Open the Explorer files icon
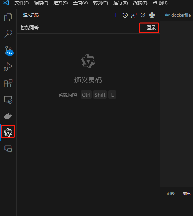Screen dimensions: 193x216 coord(8,17)
